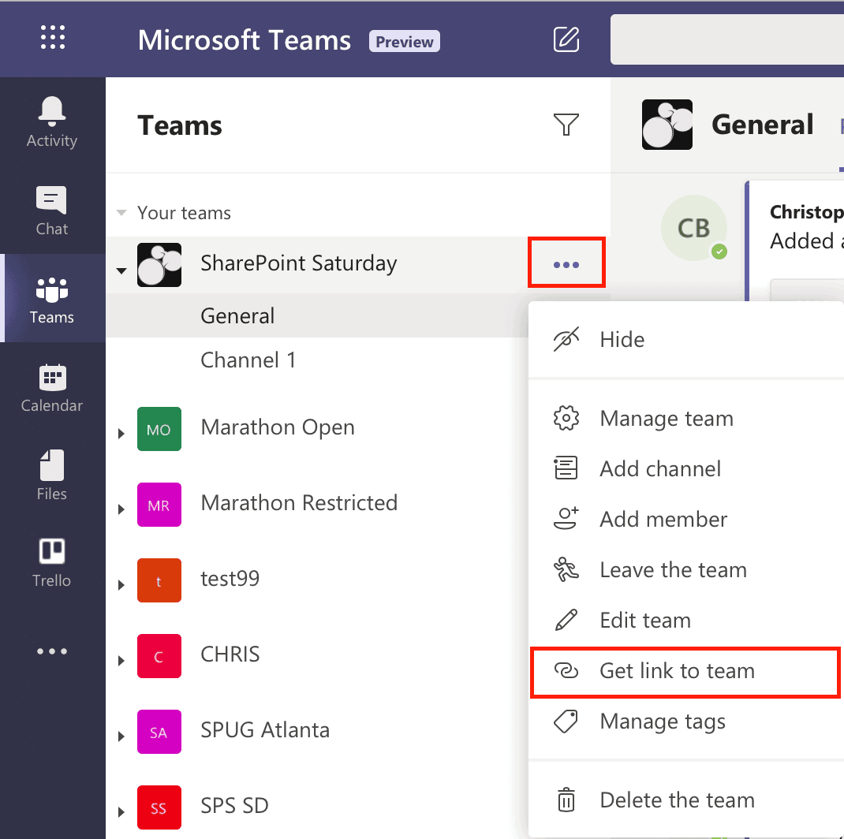Open the teams filter
Screen dimensions: 844x839
pos(566,125)
